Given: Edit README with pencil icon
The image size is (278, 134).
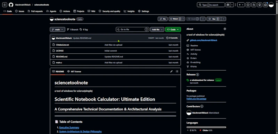Looking at the screenshot, I should pos(171,72).
